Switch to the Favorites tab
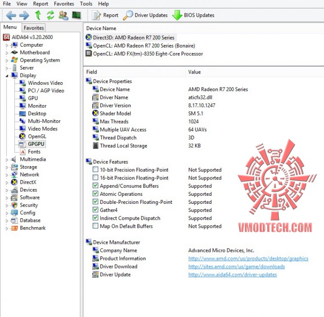Screen dimensions: 324x317 (x=34, y=28)
